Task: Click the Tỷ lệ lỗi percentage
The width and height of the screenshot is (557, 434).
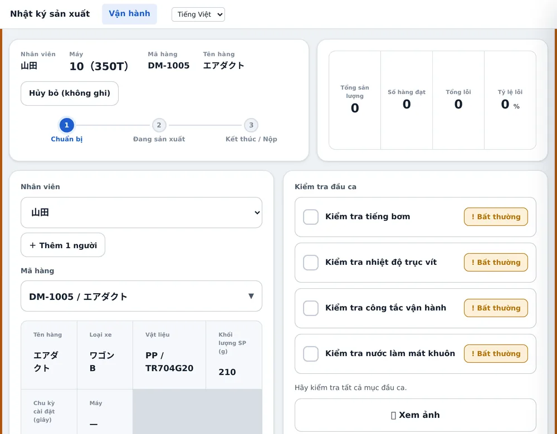Action: click(x=510, y=100)
